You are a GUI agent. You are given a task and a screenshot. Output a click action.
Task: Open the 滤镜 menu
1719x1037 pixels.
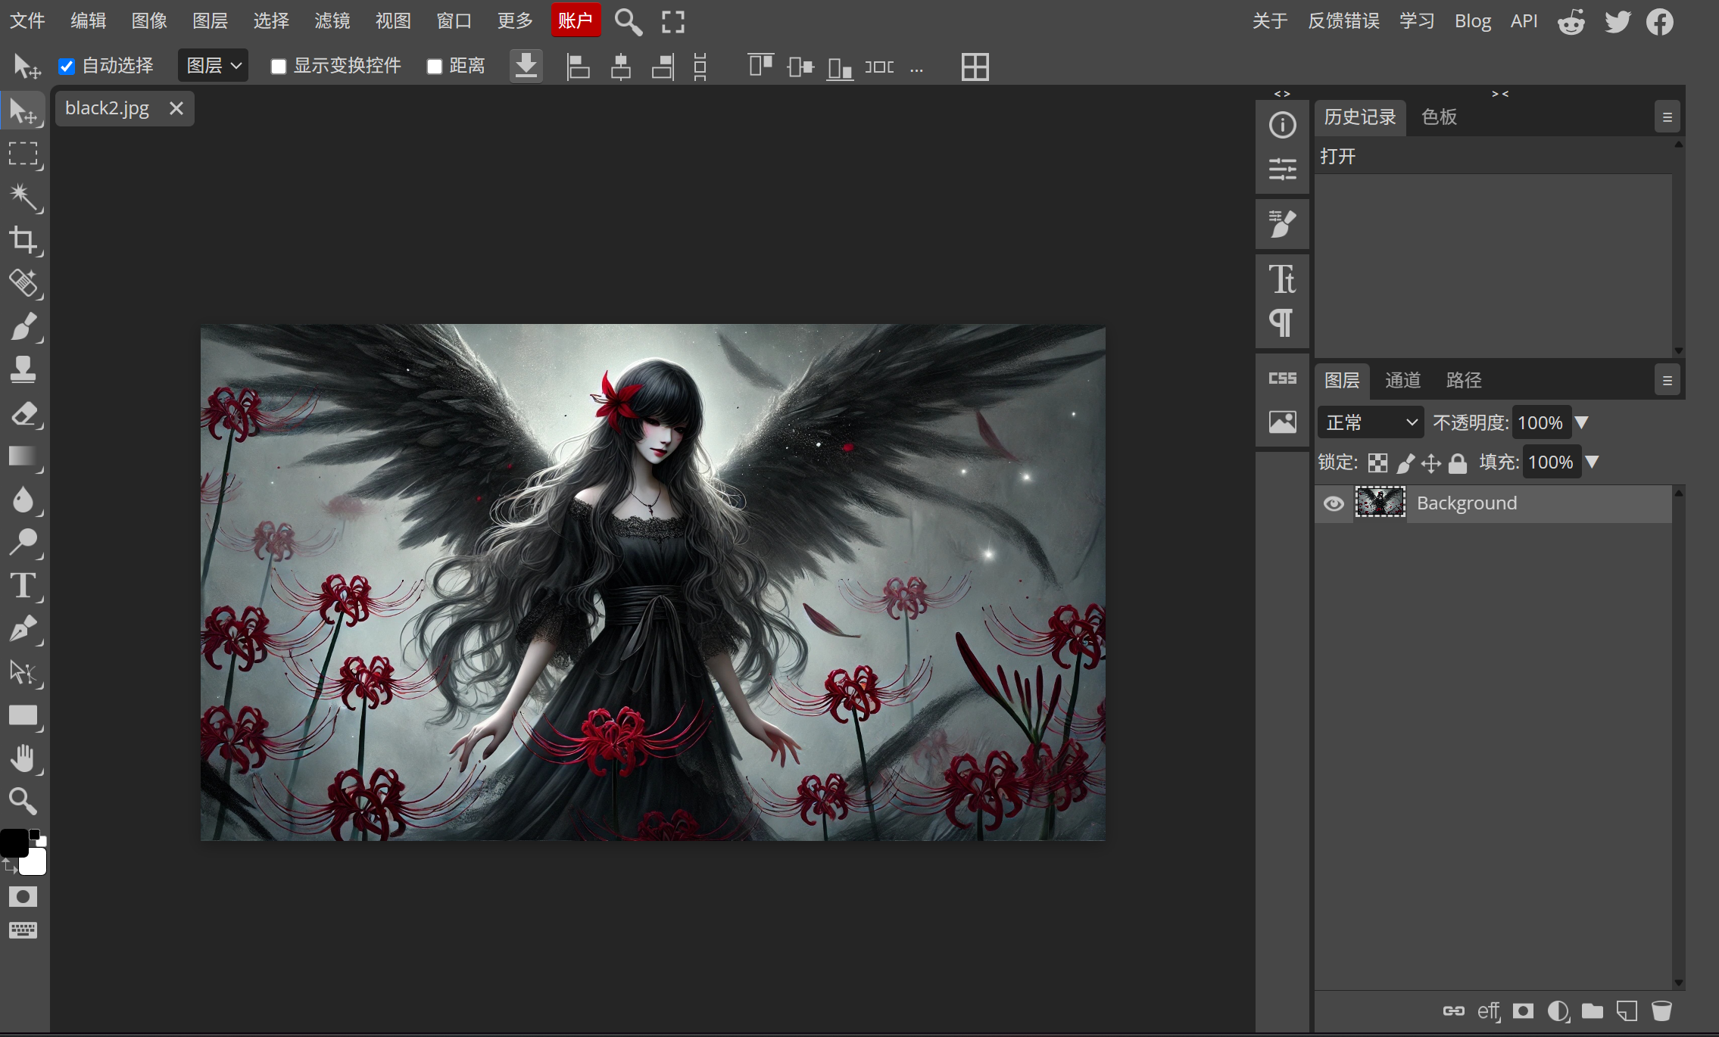tap(332, 20)
